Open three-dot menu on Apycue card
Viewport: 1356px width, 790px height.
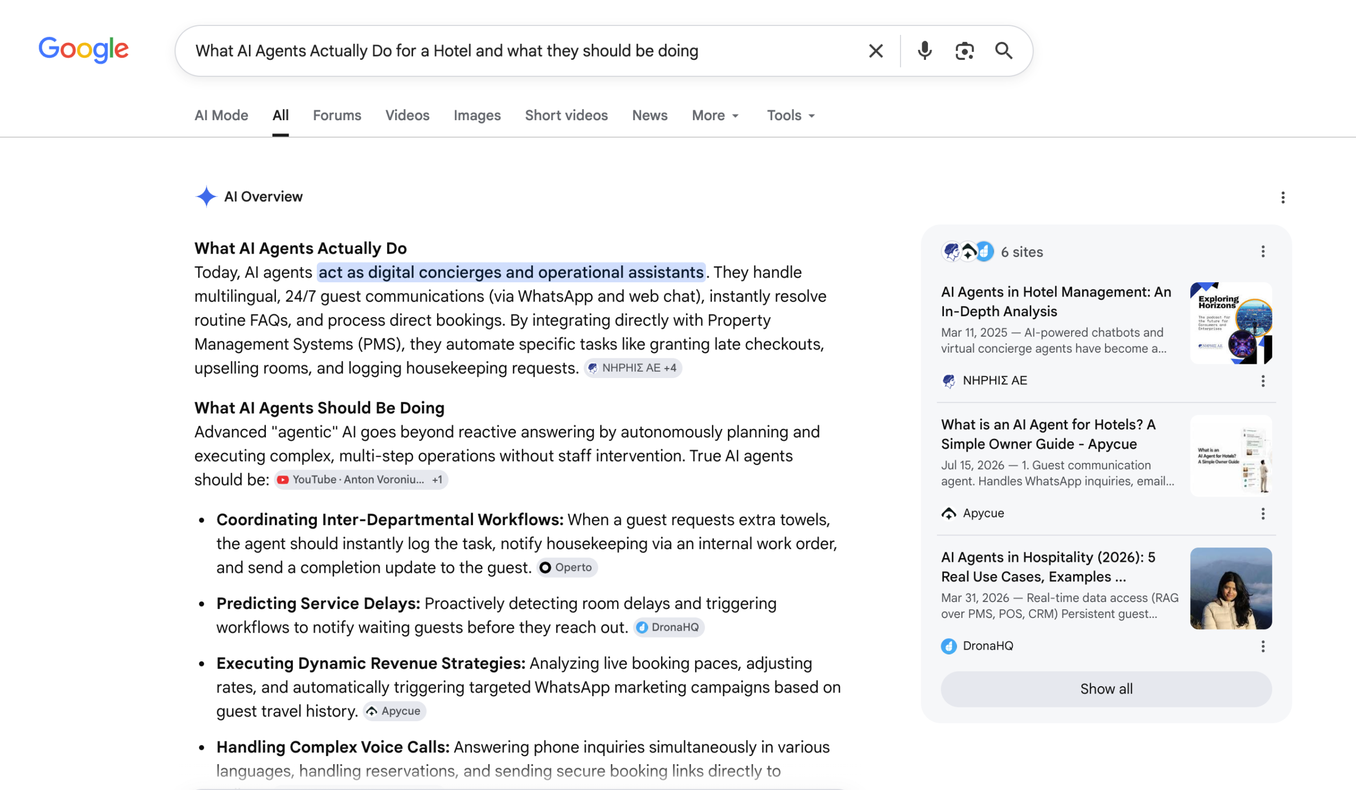(1263, 514)
